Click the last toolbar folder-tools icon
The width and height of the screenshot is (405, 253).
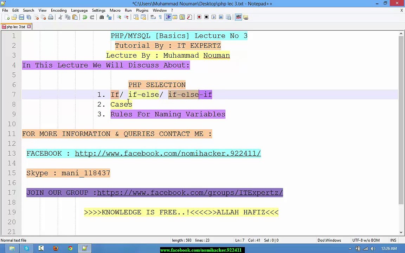(246, 17)
